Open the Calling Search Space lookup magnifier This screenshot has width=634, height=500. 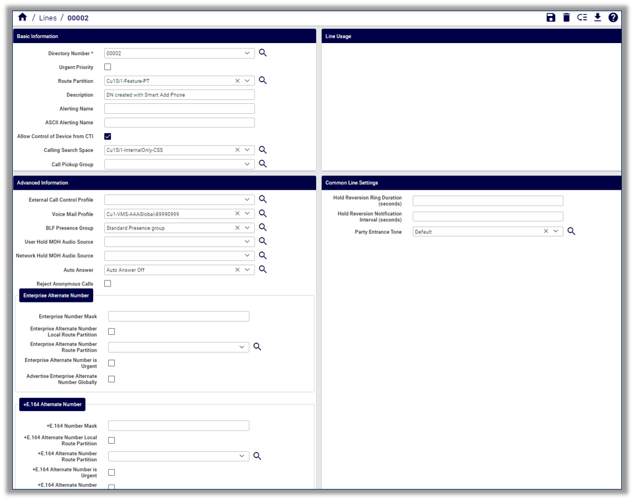pyautogui.click(x=263, y=150)
